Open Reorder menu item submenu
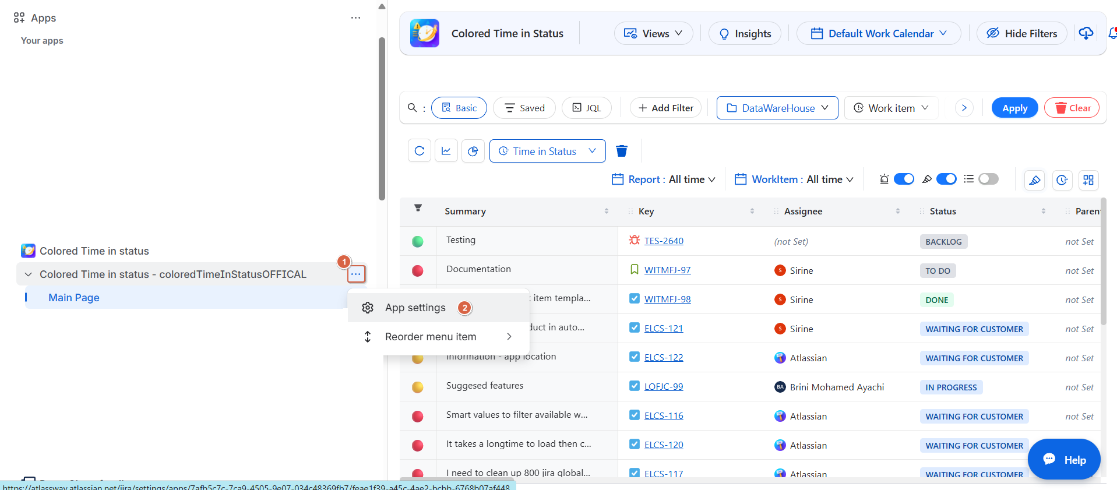 (x=438, y=337)
